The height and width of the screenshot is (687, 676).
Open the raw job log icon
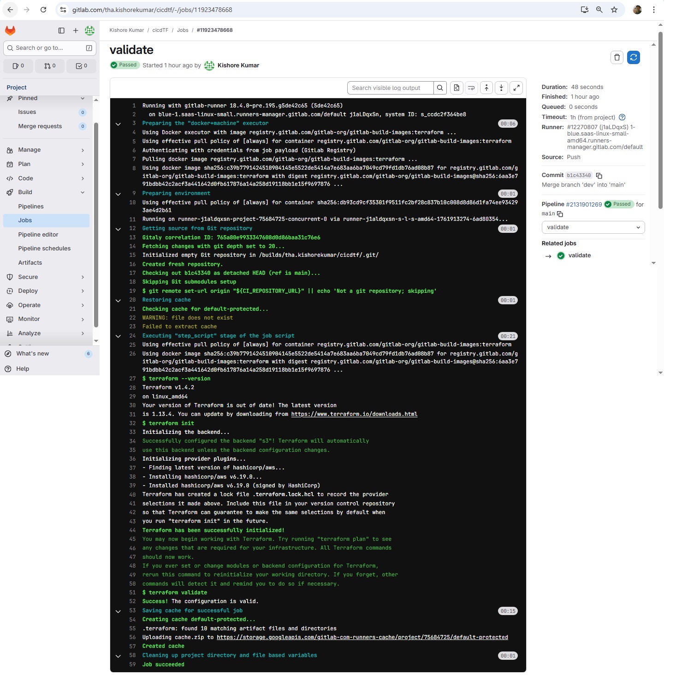point(456,88)
